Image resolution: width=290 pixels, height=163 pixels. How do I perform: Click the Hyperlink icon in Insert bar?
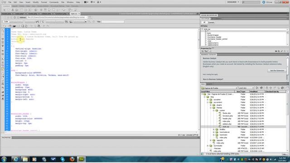[5, 10]
